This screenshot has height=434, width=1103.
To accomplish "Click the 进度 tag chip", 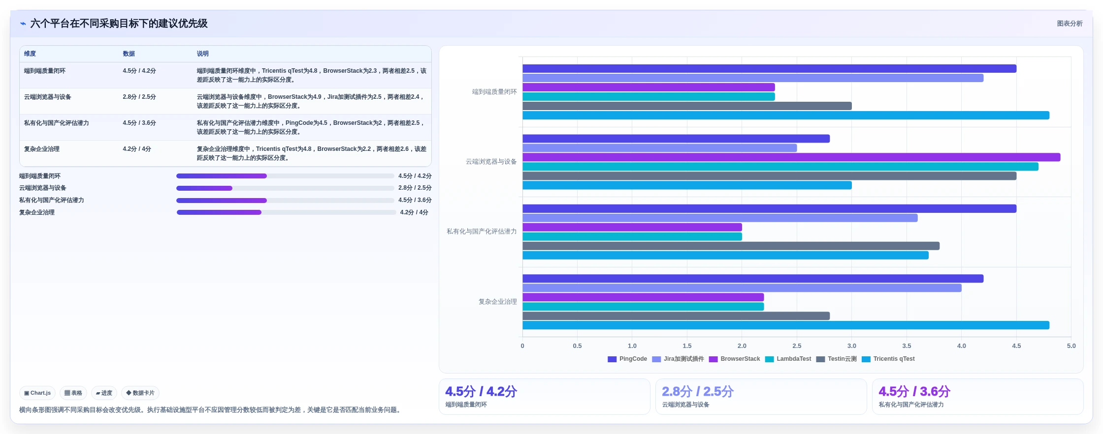I will pyautogui.click(x=104, y=393).
